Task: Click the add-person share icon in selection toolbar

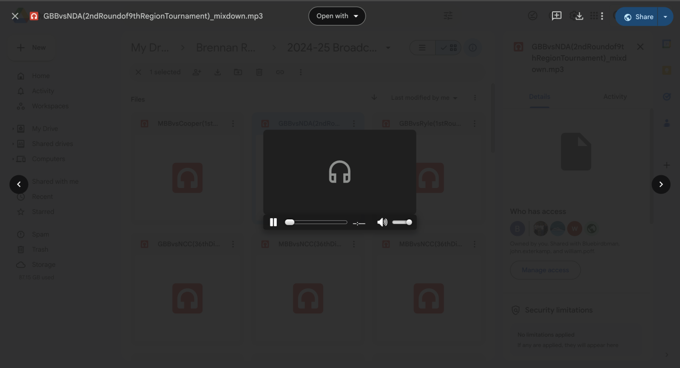Action: tap(197, 72)
